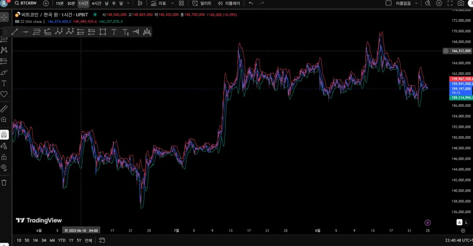Select the brush tool in left sidebar

tap(4, 72)
